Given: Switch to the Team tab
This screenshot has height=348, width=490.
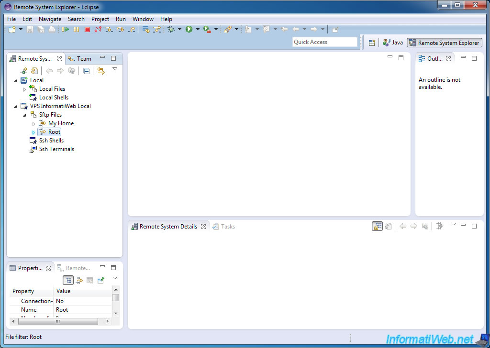Looking at the screenshot, I should [80, 59].
